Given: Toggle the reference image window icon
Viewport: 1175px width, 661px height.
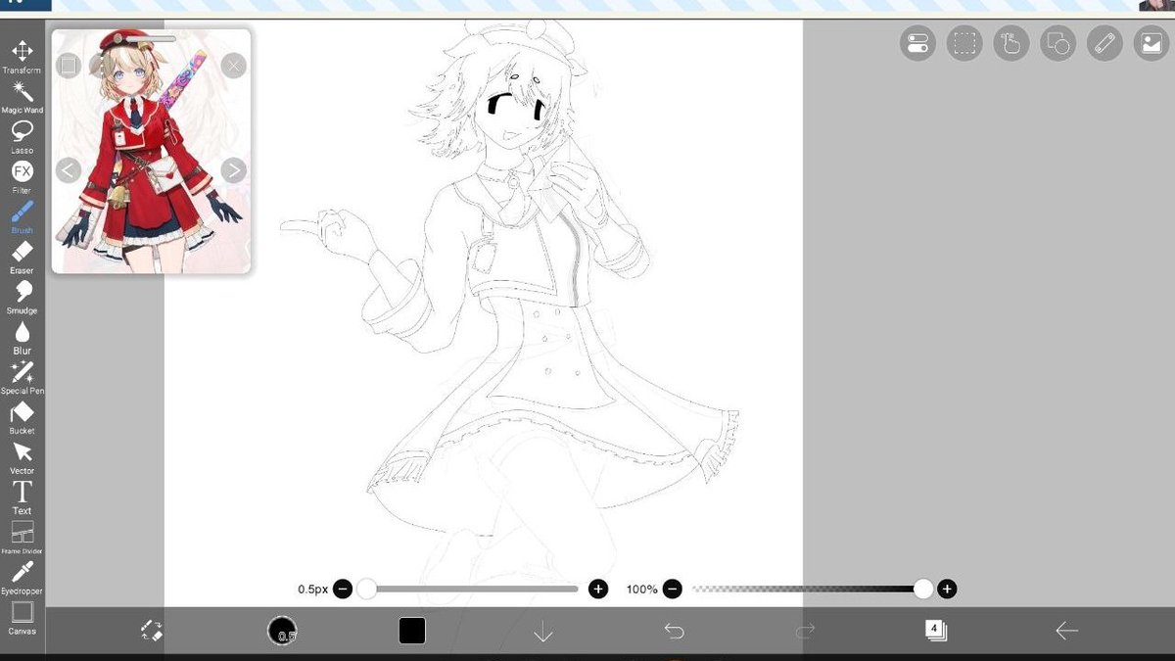Looking at the screenshot, I should tap(1151, 43).
